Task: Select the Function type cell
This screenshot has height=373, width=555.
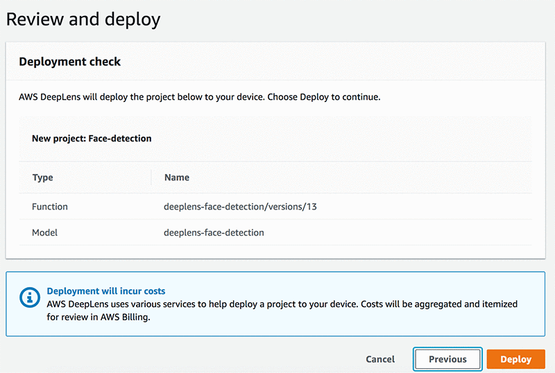Action: tap(50, 206)
